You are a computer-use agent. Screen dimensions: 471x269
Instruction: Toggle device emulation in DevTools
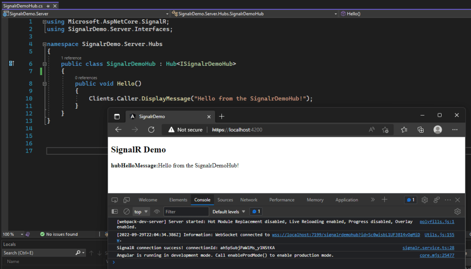point(126,200)
